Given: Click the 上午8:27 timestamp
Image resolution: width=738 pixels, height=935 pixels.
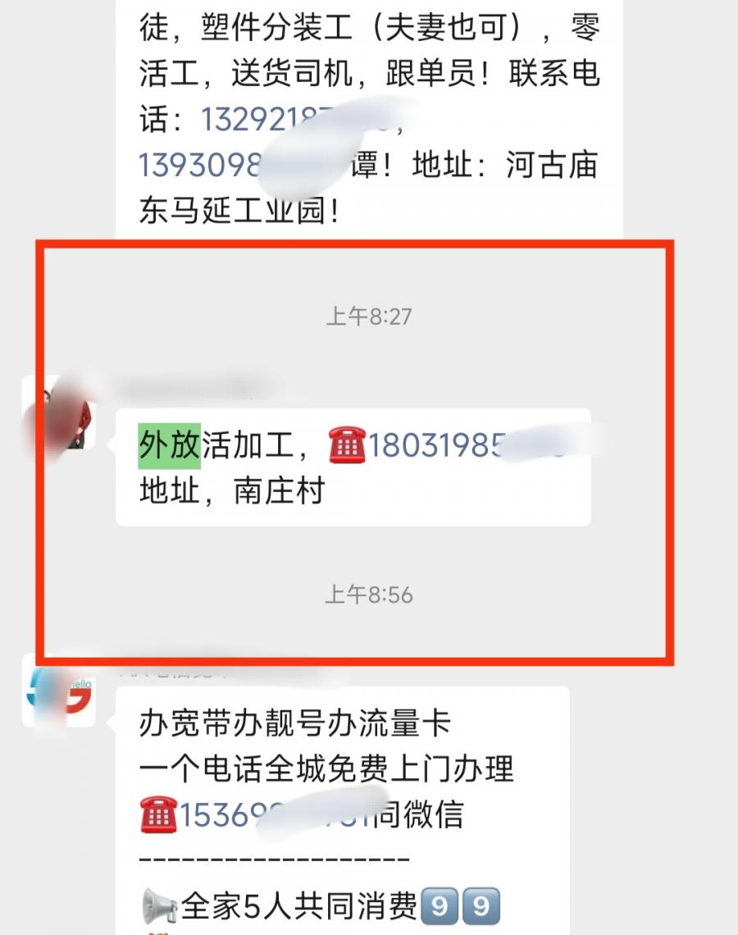Looking at the screenshot, I should point(369,317).
